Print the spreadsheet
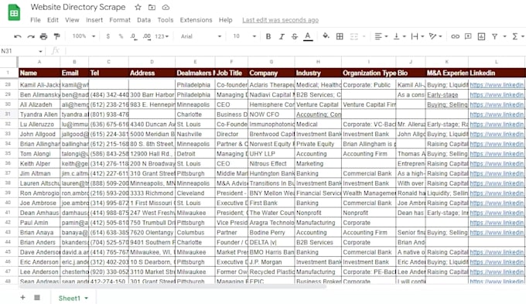This screenshot has width=526, height=304. (x=43, y=36)
